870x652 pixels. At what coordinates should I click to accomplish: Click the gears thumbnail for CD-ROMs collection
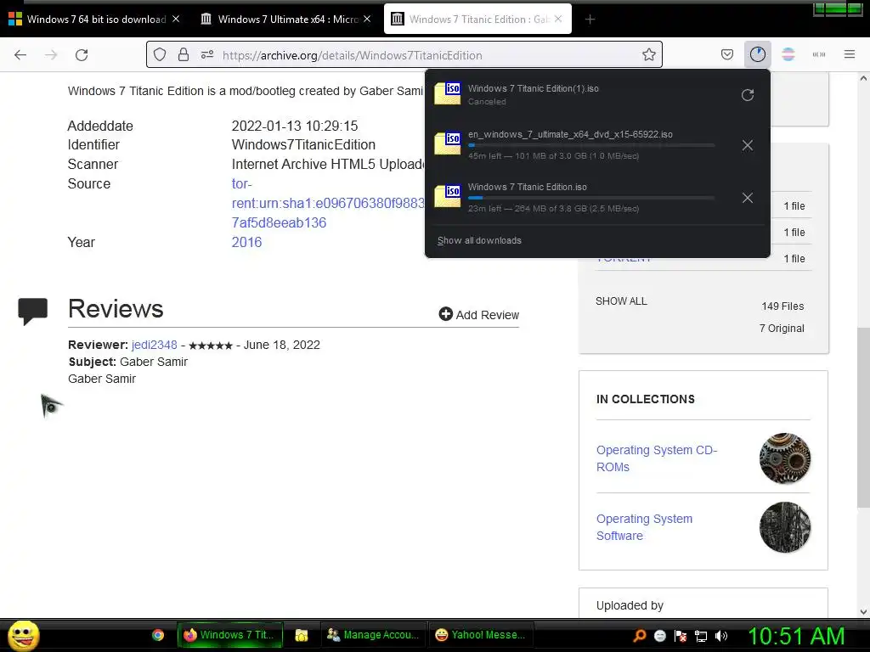(784, 458)
